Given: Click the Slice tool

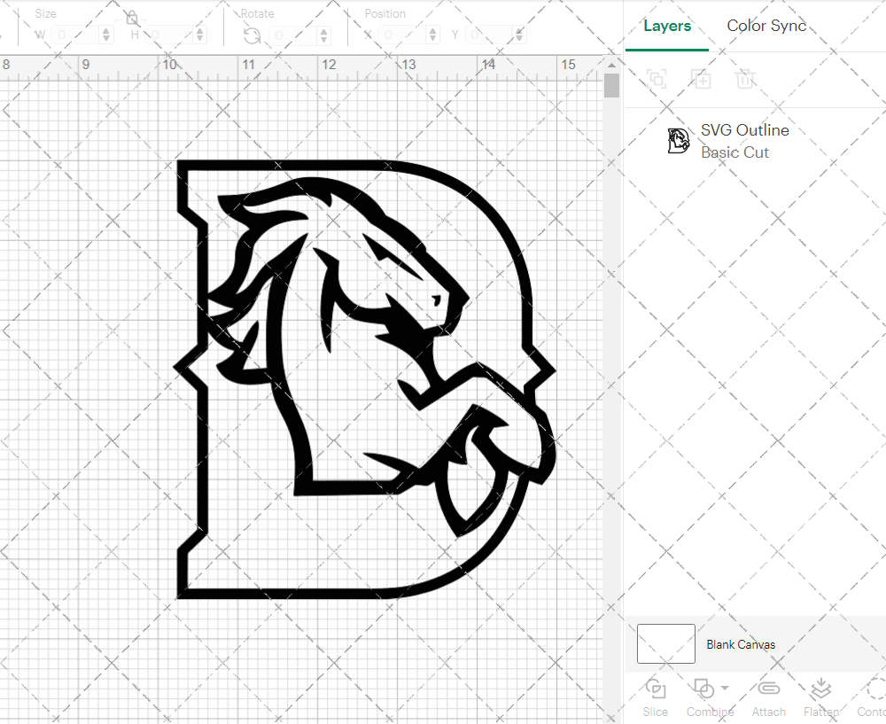Looking at the screenshot, I should click(656, 698).
